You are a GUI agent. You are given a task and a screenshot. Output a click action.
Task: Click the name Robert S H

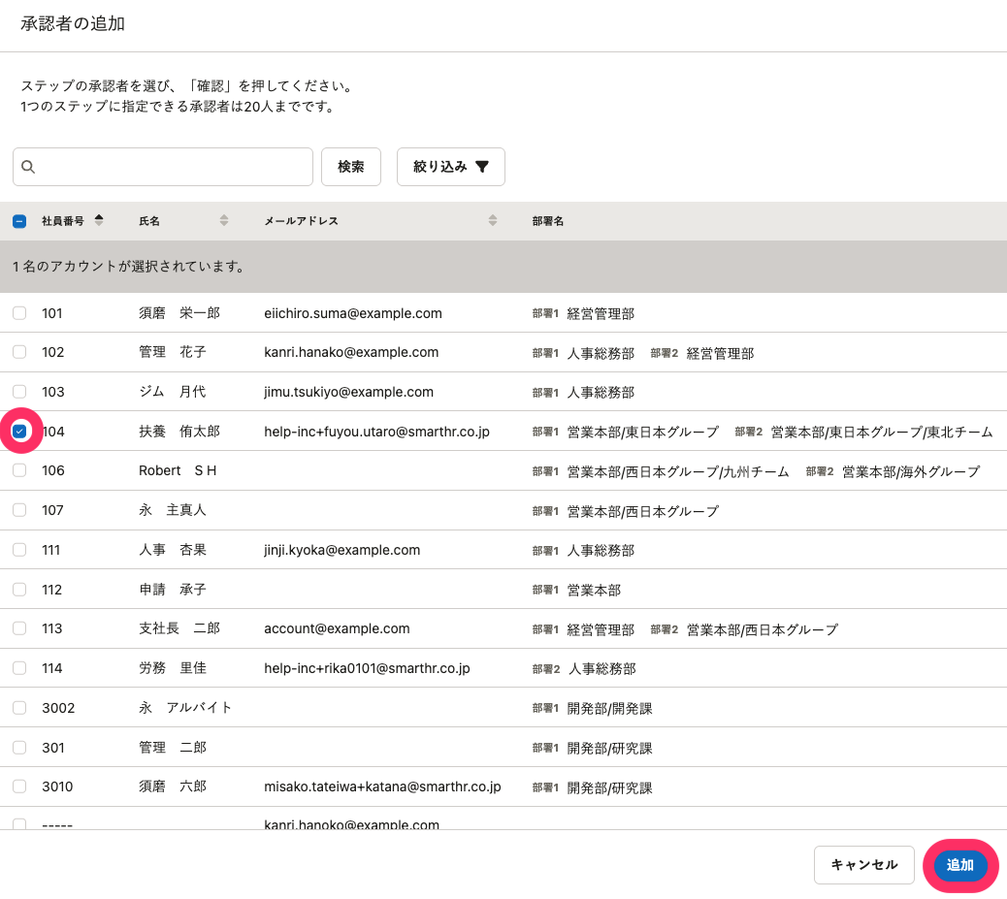tap(178, 470)
